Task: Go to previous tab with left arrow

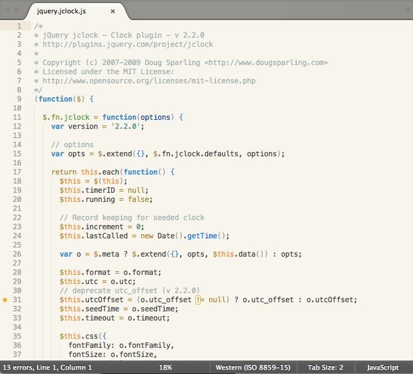Action: point(7,10)
